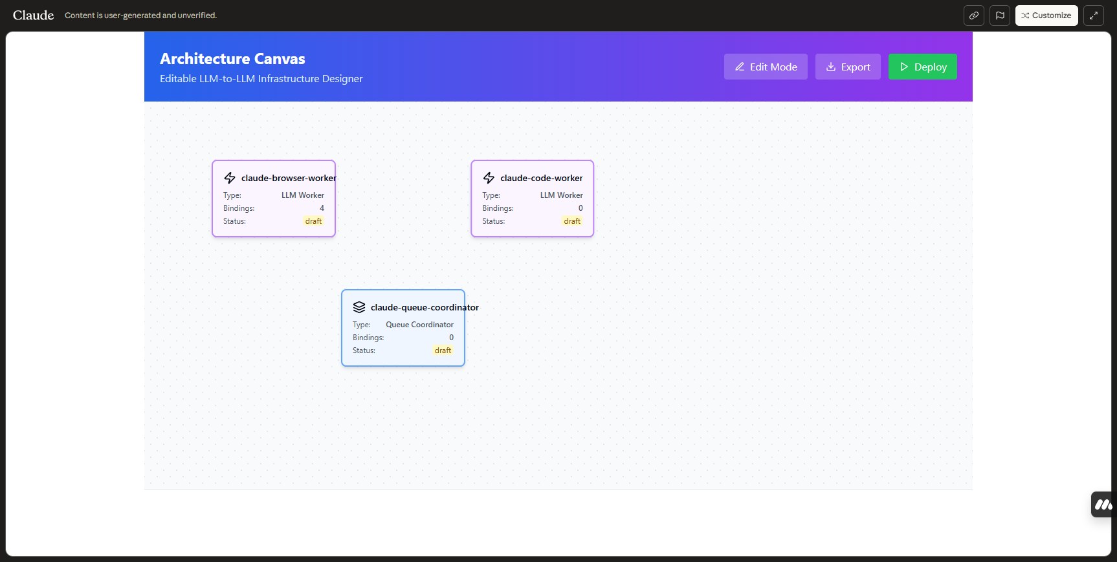Click the copy link icon
1117x562 pixels.
[x=973, y=16]
